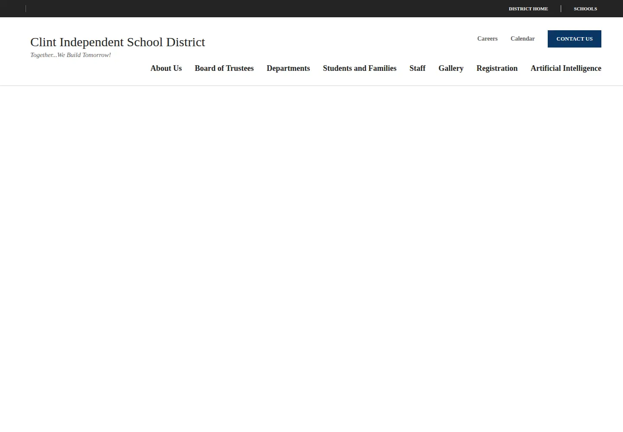
Task: Open the Students and Families menu
Action: click(x=360, y=68)
